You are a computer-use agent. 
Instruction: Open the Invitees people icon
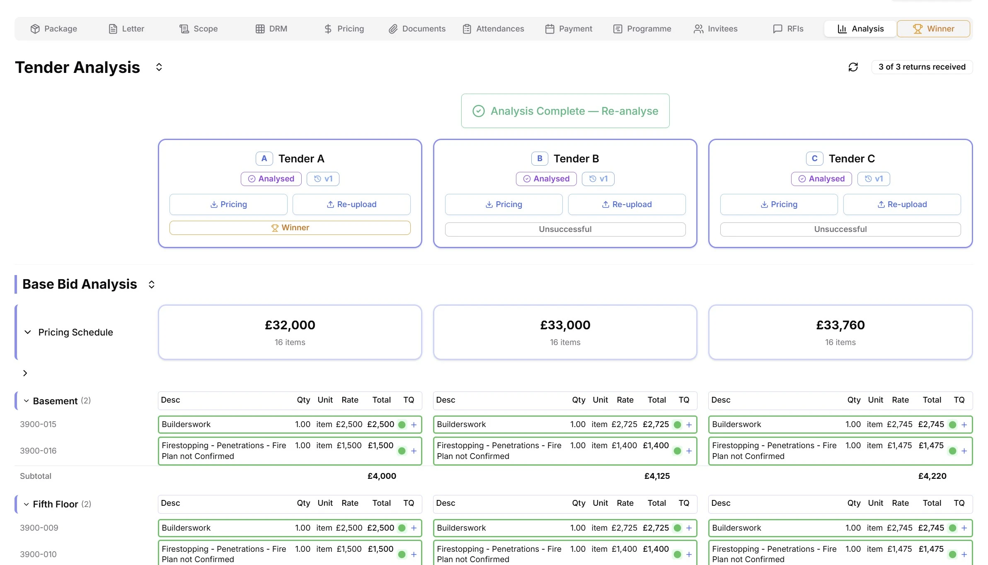[698, 29]
